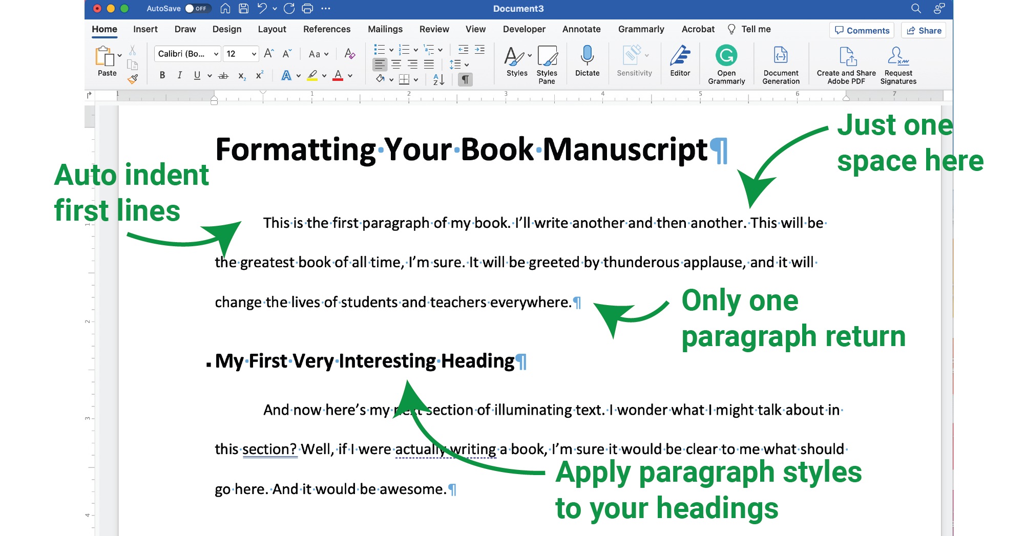The height and width of the screenshot is (536, 1025).
Task: Expand the bullets list dropdown arrow
Action: pos(391,50)
